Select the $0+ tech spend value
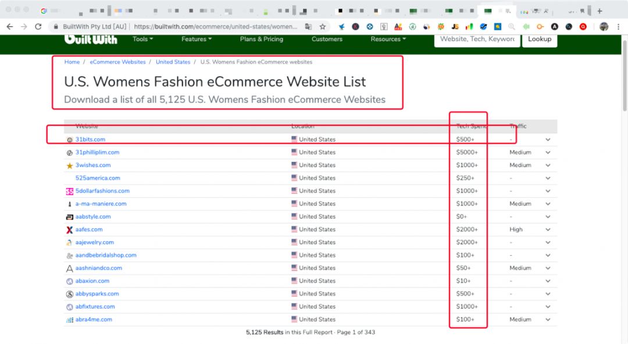Screen dimensions: 628x344 pos(462,216)
